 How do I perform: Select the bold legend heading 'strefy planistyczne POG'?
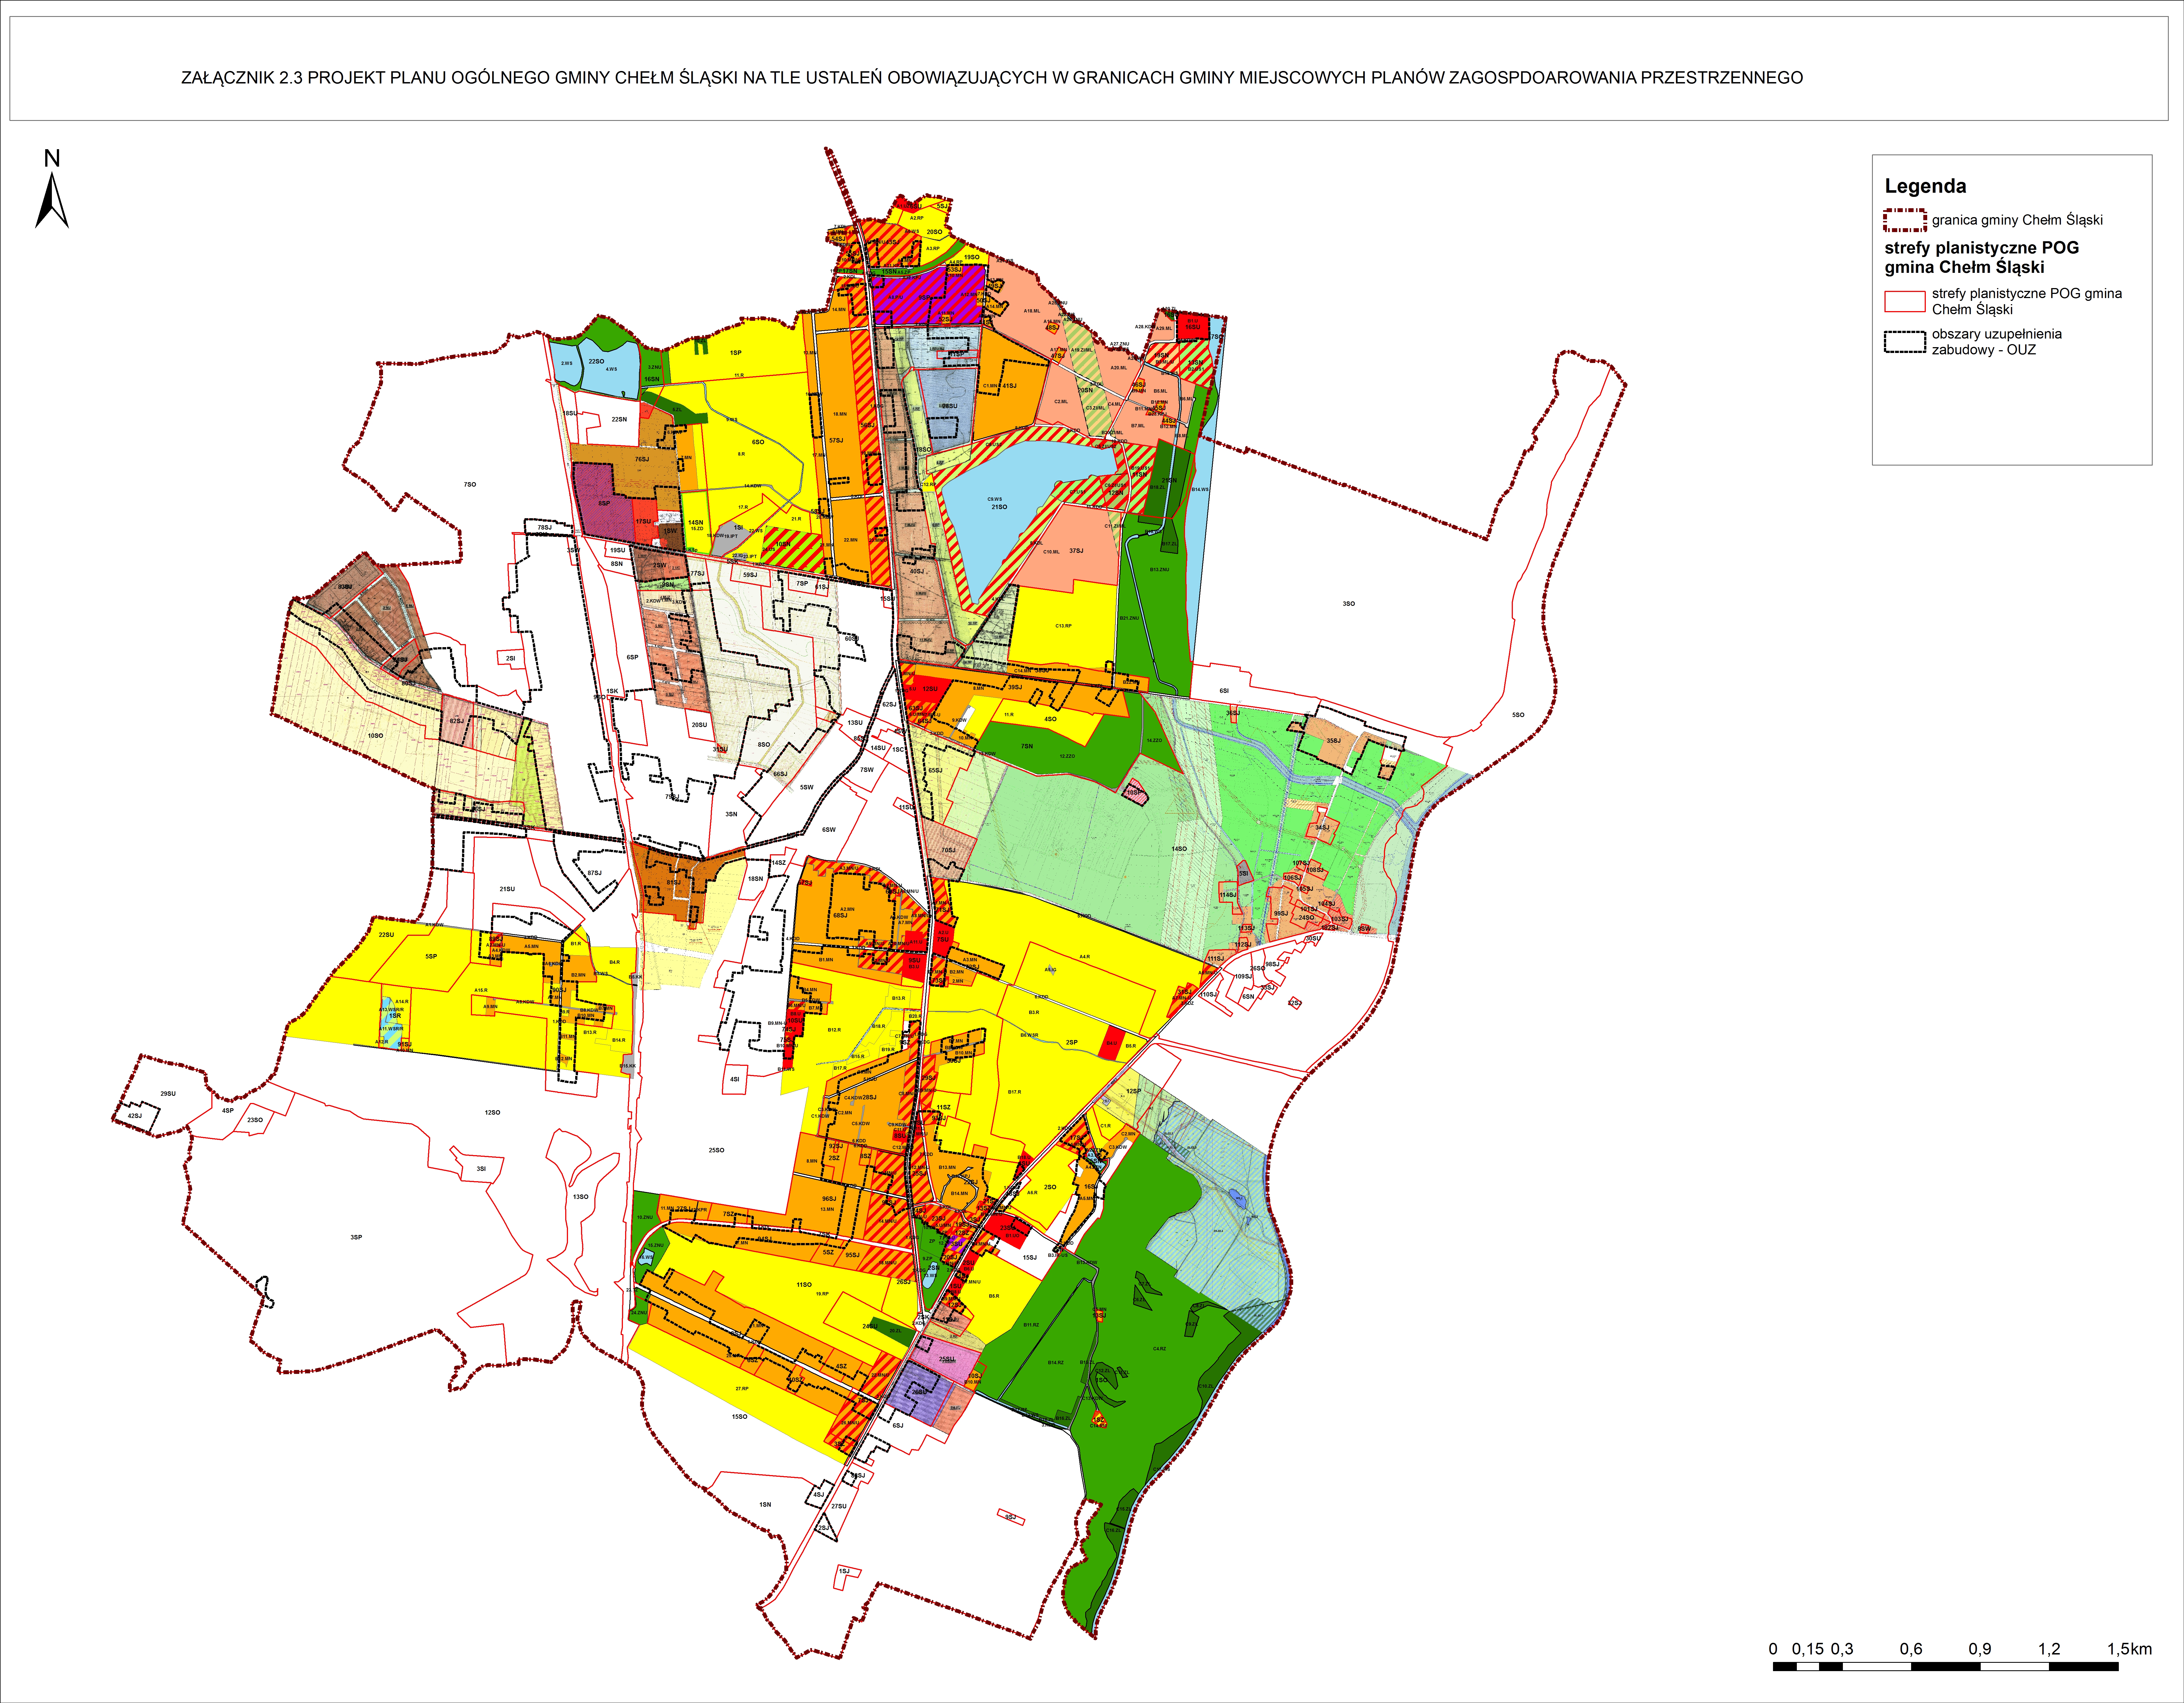coord(1982,248)
